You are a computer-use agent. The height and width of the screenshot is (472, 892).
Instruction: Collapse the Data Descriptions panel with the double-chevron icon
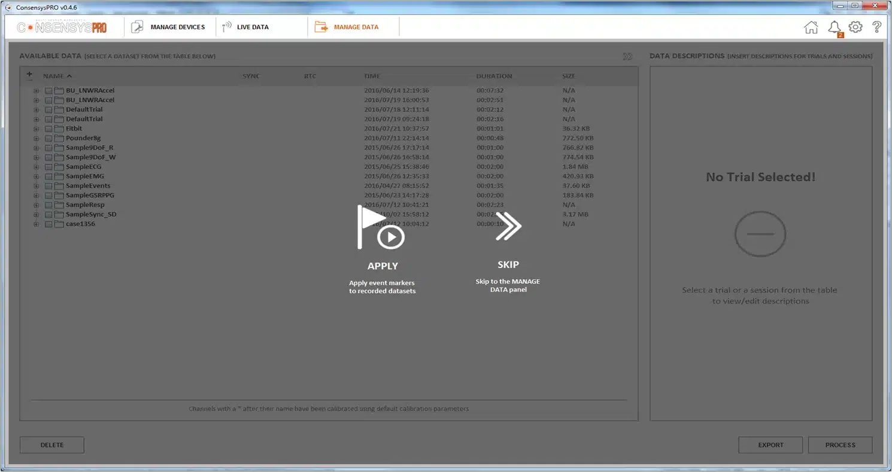(627, 56)
